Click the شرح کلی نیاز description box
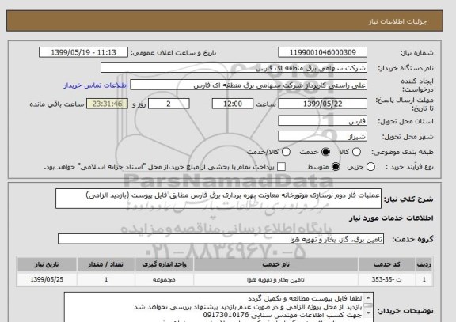Screen dimensions: 456x322 [218, 199]
